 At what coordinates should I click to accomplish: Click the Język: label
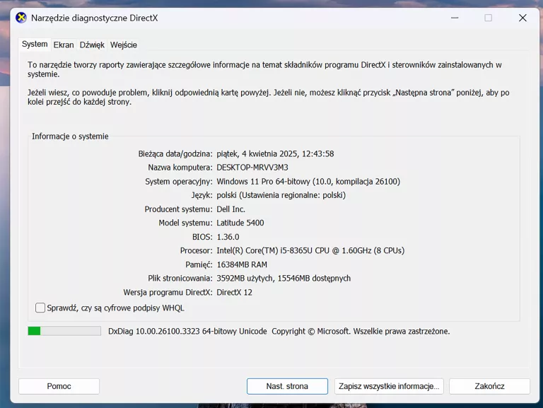(202, 195)
